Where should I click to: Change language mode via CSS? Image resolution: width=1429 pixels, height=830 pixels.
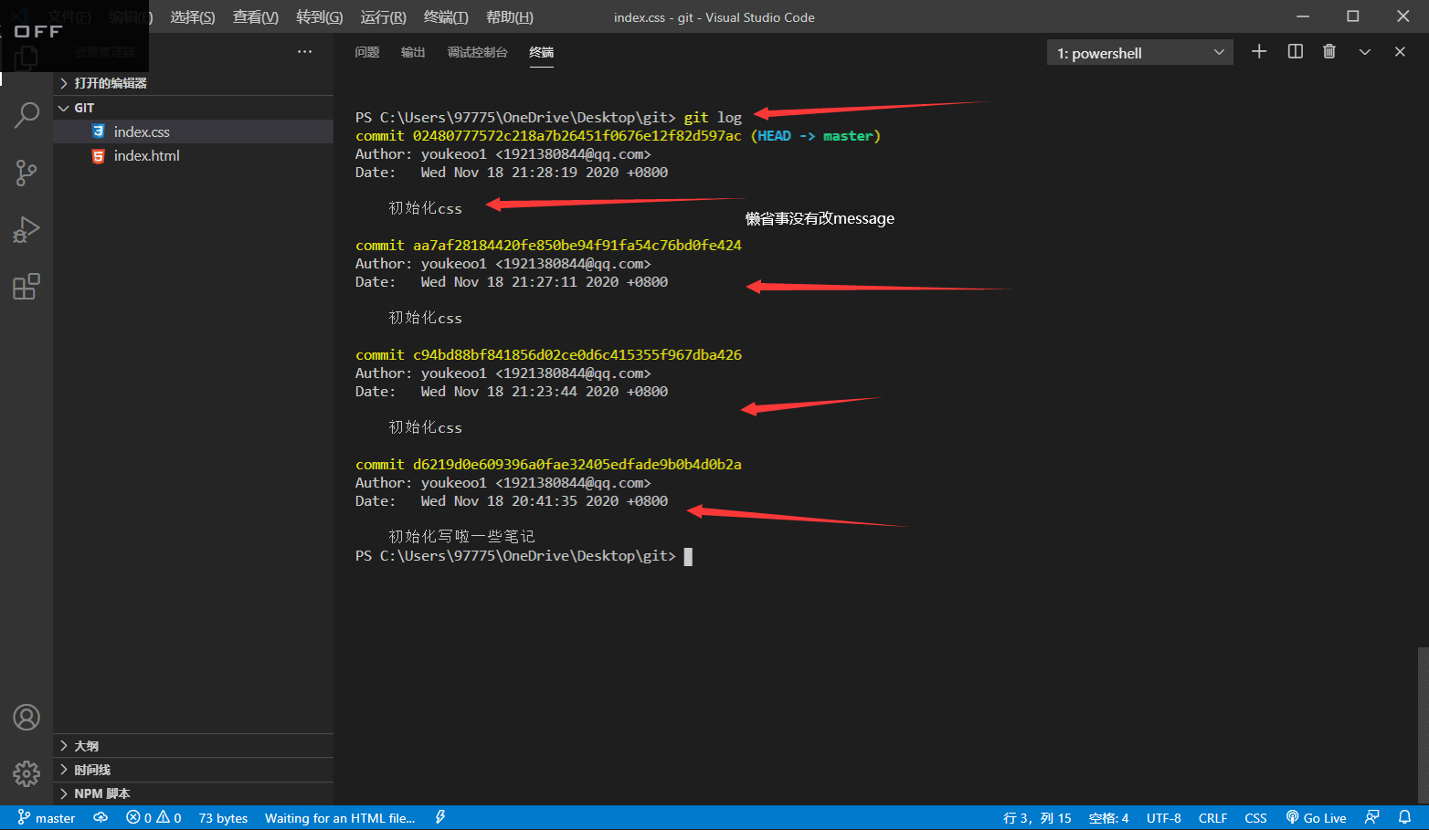[1256, 818]
